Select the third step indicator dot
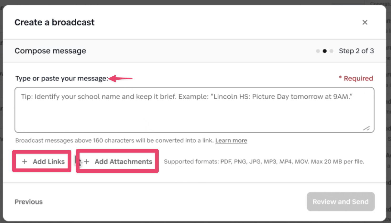The height and width of the screenshot is (223, 391). [x=332, y=51]
